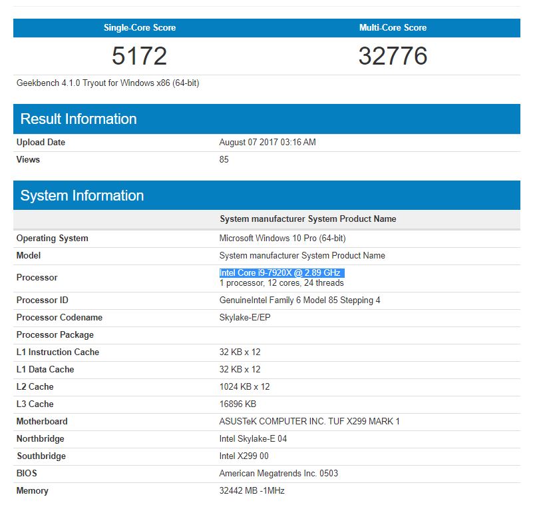Click the Result Information section header
Image resolution: width=545 pixels, height=507 pixels.
[x=78, y=119]
